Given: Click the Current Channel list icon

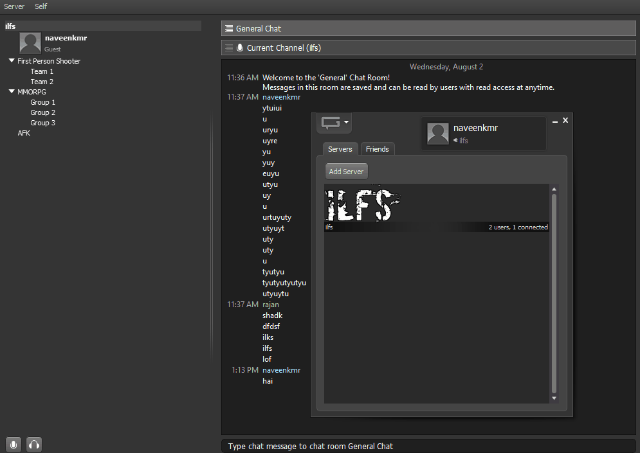Looking at the screenshot, I should [x=229, y=48].
